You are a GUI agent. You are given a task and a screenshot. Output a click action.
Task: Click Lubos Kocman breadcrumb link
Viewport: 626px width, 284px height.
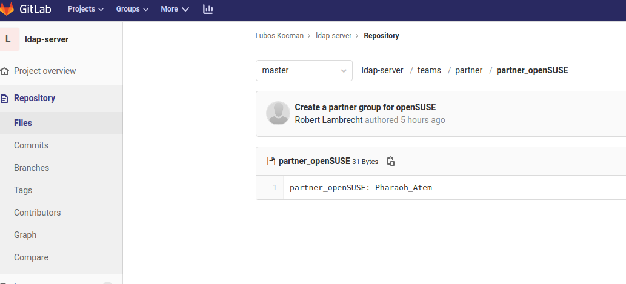point(279,36)
